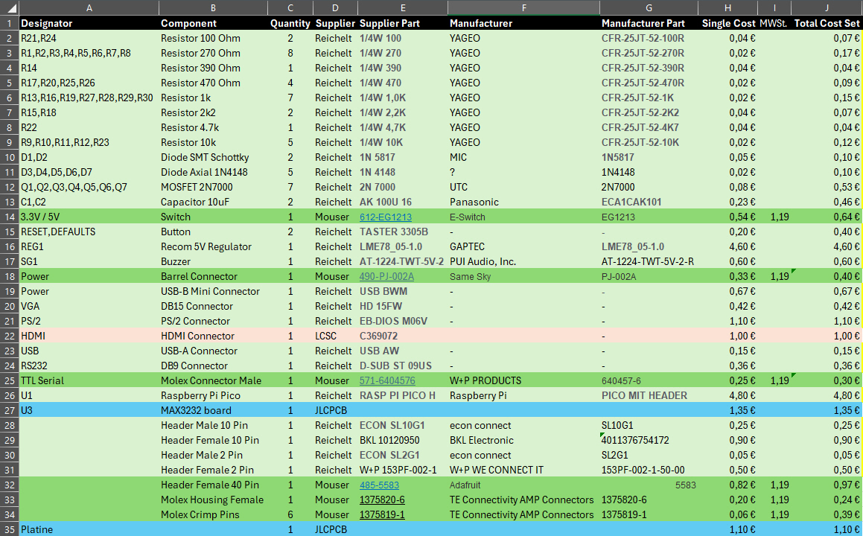Click the Total Cost Set header cell
Viewport: 863px width, 536px height.
click(826, 23)
